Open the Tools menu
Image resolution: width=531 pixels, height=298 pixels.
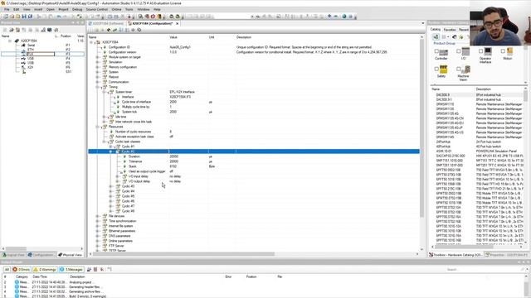(129, 9)
